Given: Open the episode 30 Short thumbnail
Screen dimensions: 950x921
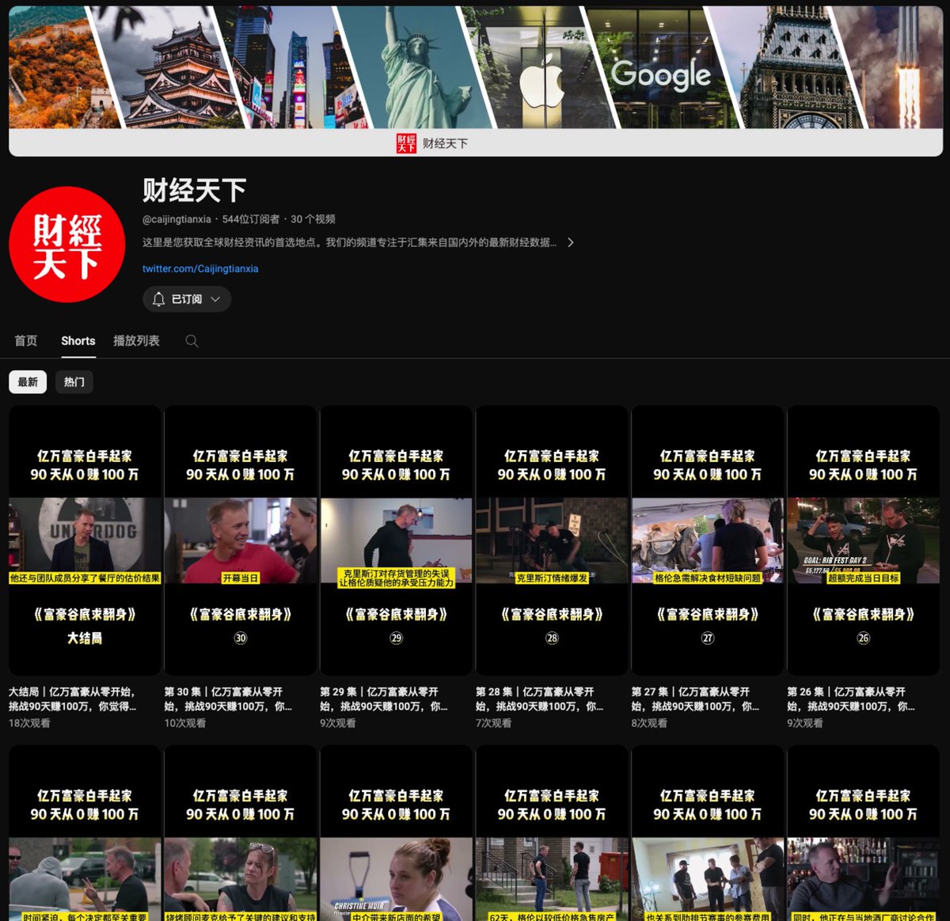Looking at the screenshot, I should point(241,540).
